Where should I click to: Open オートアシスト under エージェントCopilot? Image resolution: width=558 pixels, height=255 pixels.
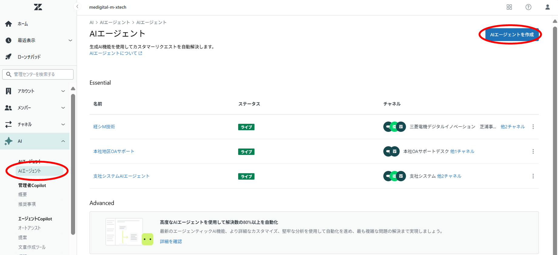29,228
